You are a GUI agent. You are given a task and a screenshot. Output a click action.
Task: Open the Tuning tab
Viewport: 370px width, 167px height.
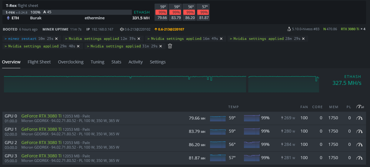97,62
